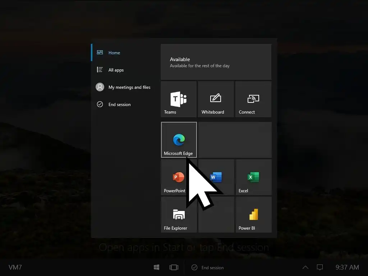Viewport: 368px width, 276px height.
Task: Open the File Explorer tile
Action: (x=179, y=215)
